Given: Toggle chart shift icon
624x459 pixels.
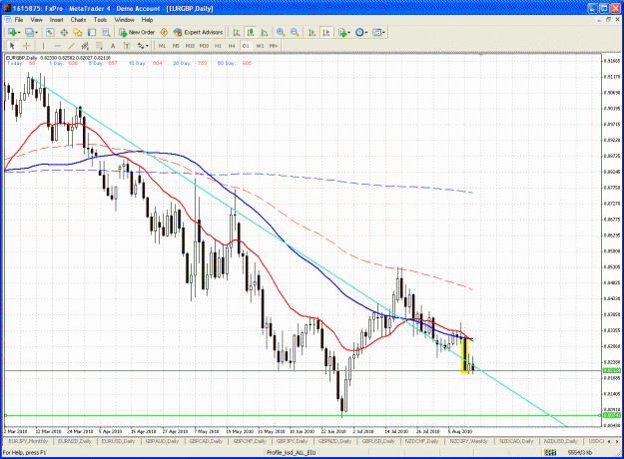Looking at the screenshot, I should click(325, 32).
